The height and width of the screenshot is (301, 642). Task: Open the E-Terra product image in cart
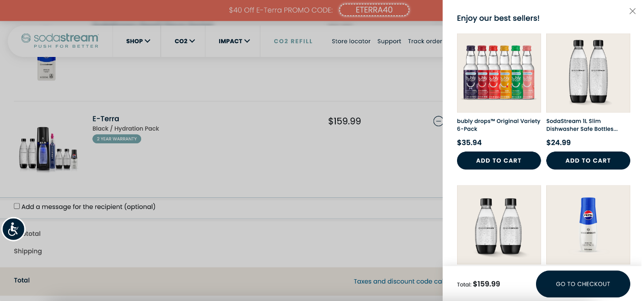(x=48, y=147)
